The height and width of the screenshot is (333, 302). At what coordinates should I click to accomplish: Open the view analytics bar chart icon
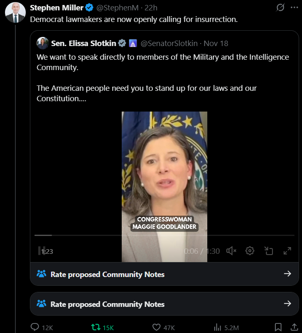coord(217,327)
